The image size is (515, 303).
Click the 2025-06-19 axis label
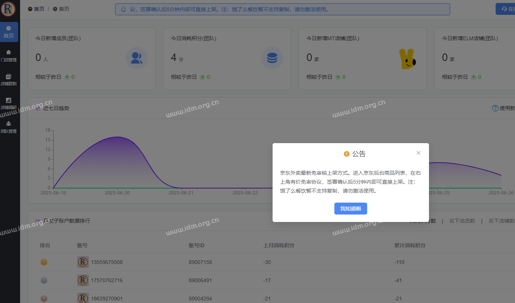pos(53,193)
